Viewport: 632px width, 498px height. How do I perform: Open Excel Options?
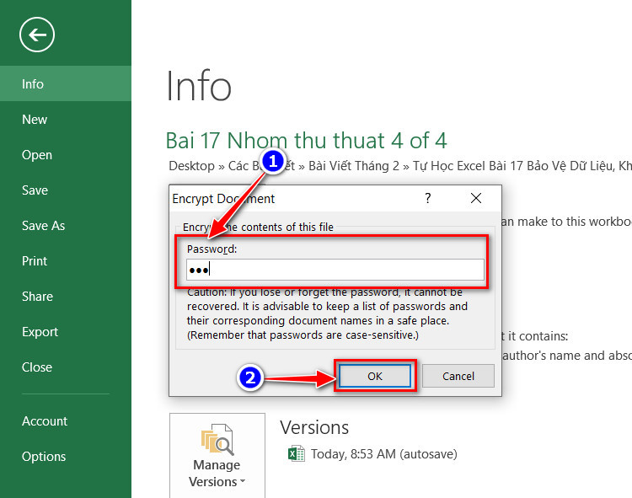point(65,457)
